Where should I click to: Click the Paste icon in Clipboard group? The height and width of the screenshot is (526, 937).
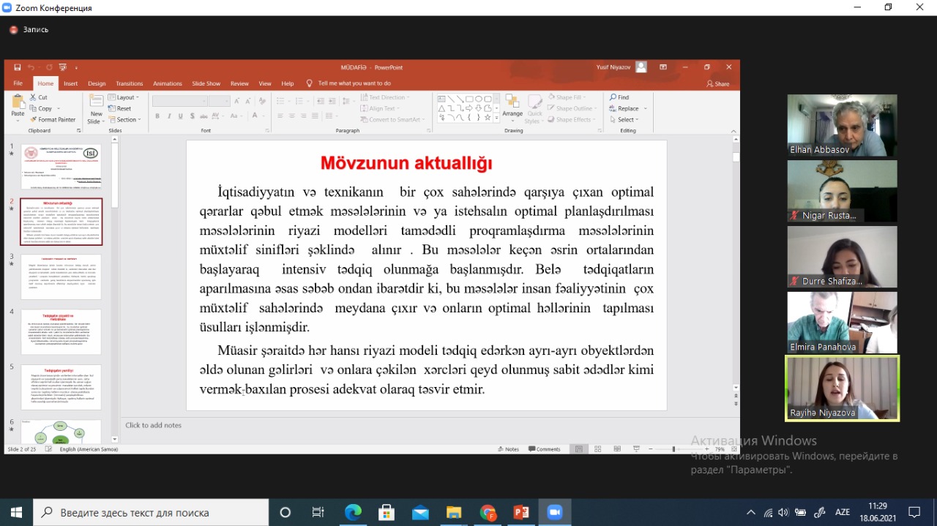18,105
